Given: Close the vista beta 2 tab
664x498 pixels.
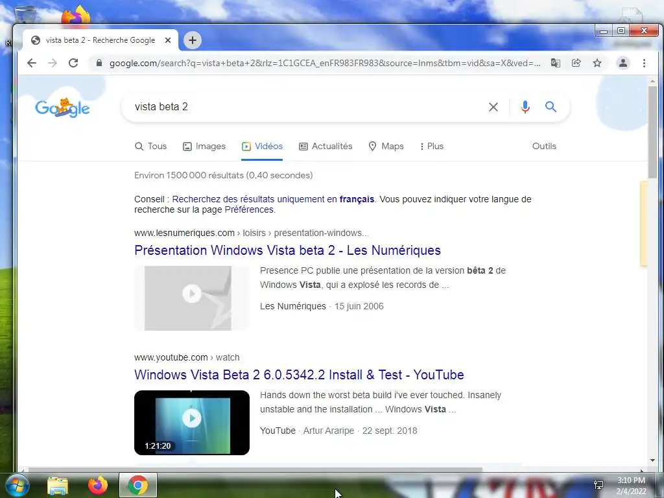Looking at the screenshot, I should point(168,40).
